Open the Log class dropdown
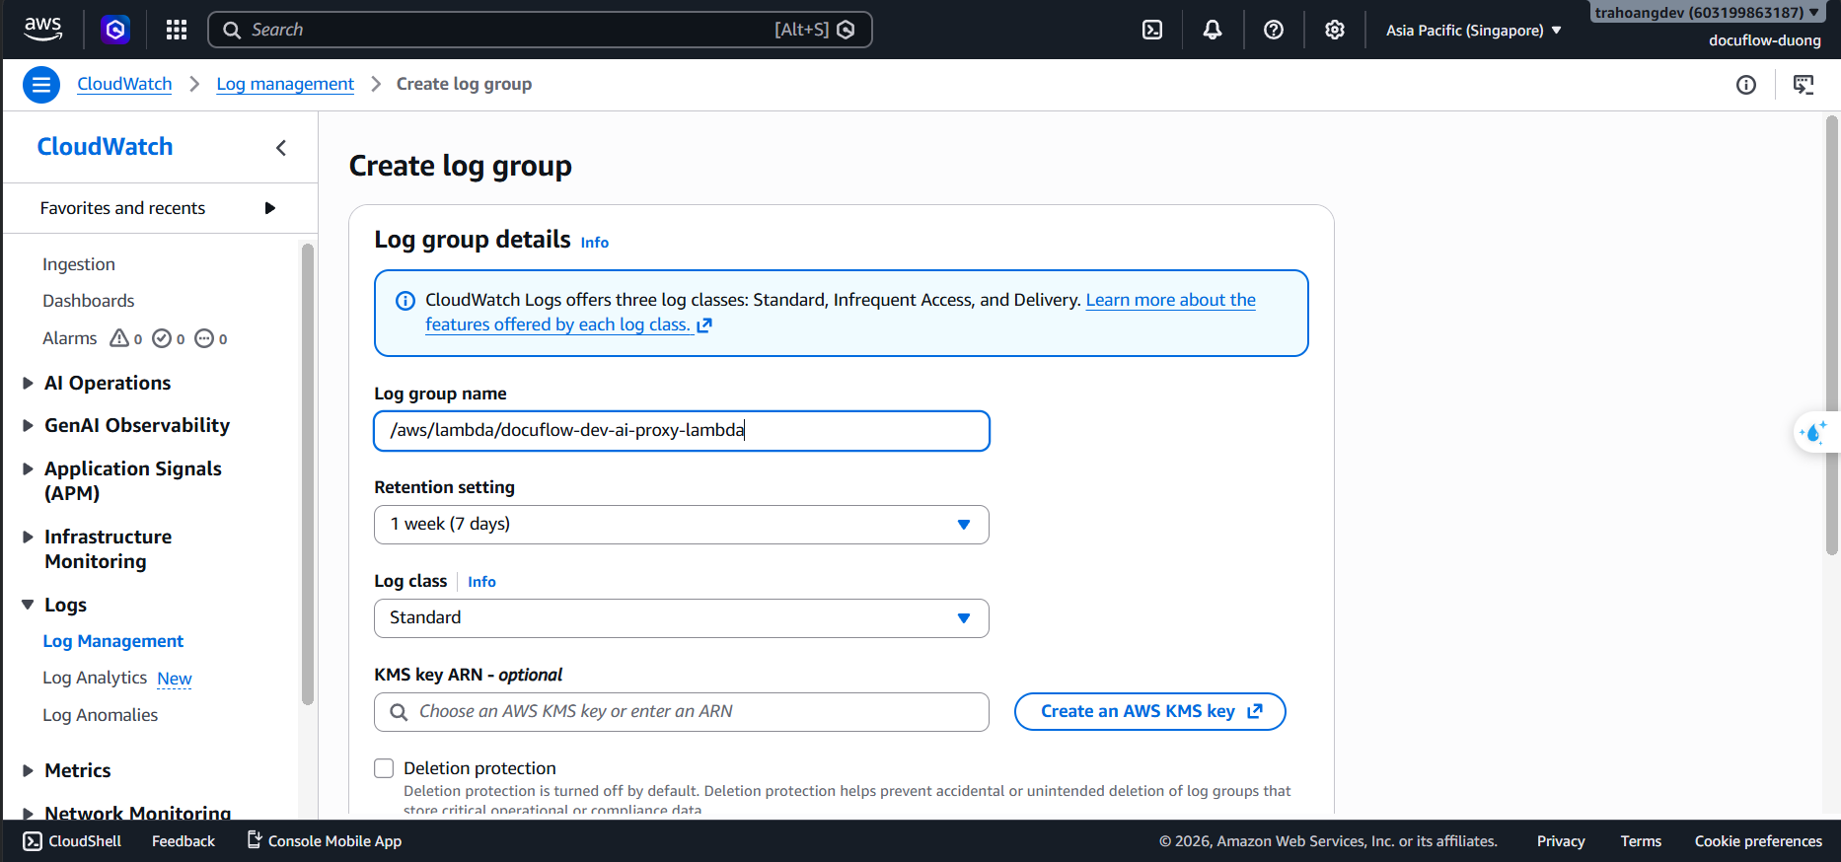 point(682,618)
